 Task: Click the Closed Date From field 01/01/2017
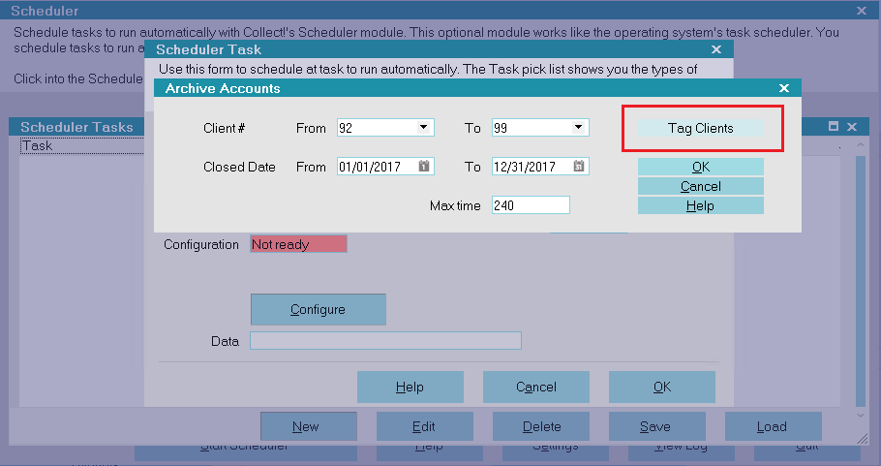tap(385, 167)
